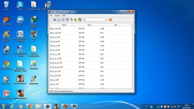Viewport: 194px width, 109px height.
Task: Select the bnt_b_sc_m.dff entry
Action: pos(91,58)
